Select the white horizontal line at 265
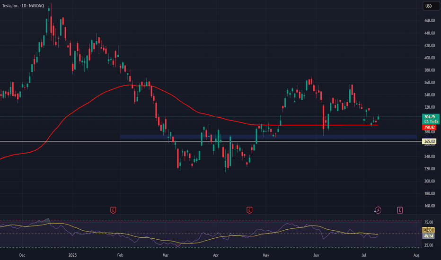 211,141
